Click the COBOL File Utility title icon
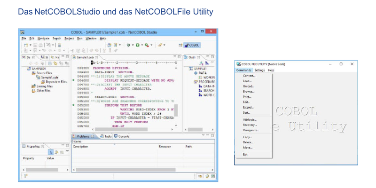The width and height of the screenshot is (376, 188). (238, 64)
